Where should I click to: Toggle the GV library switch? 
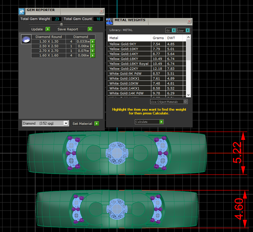(x=174, y=30)
